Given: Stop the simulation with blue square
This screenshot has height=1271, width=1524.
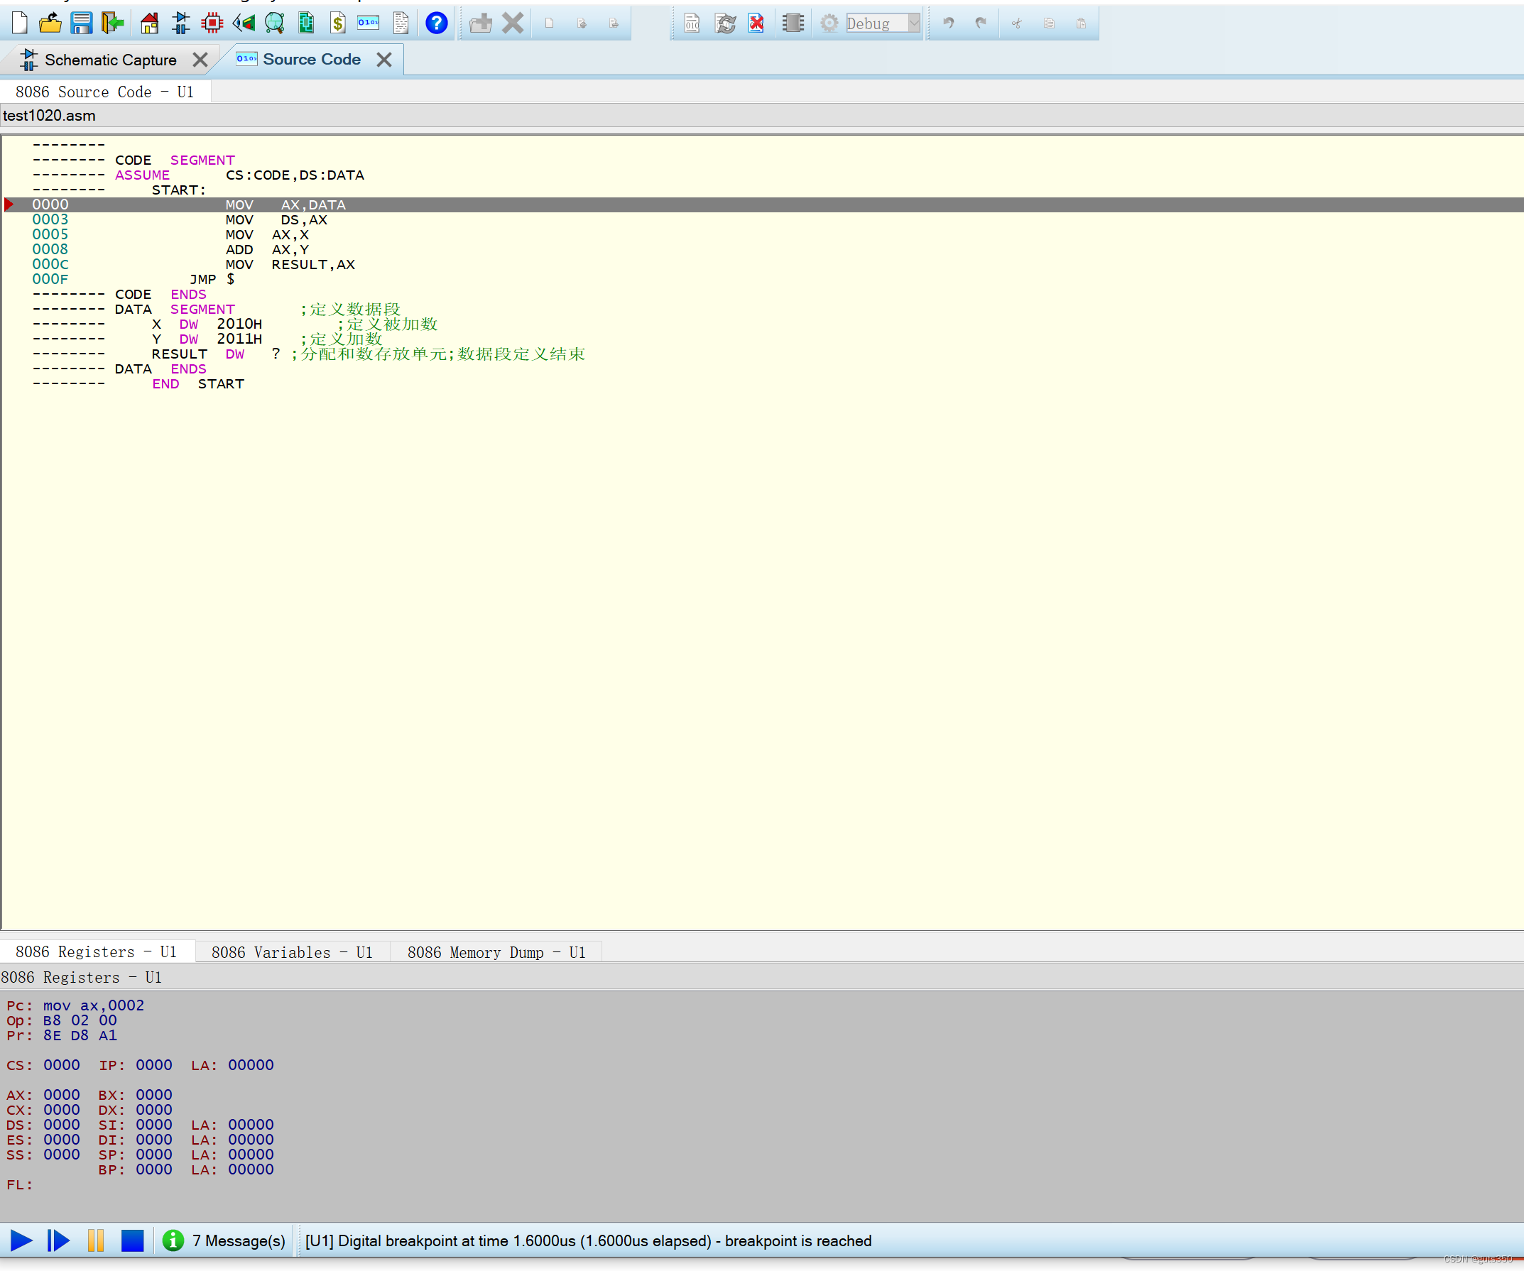Looking at the screenshot, I should 132,1240.
